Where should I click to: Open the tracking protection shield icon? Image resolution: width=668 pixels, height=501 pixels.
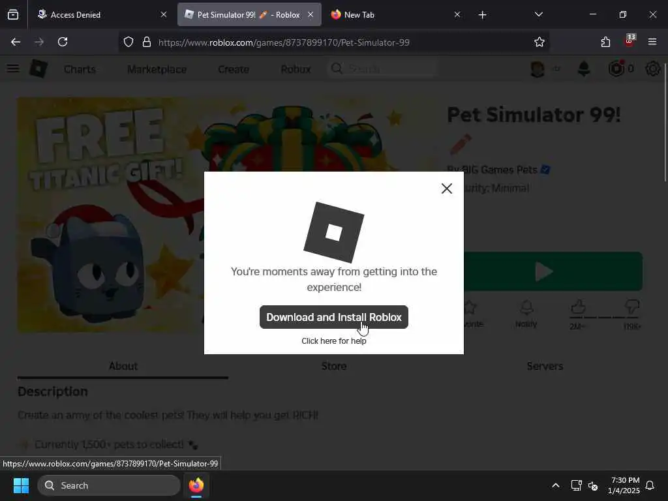(x=129, y=42)
